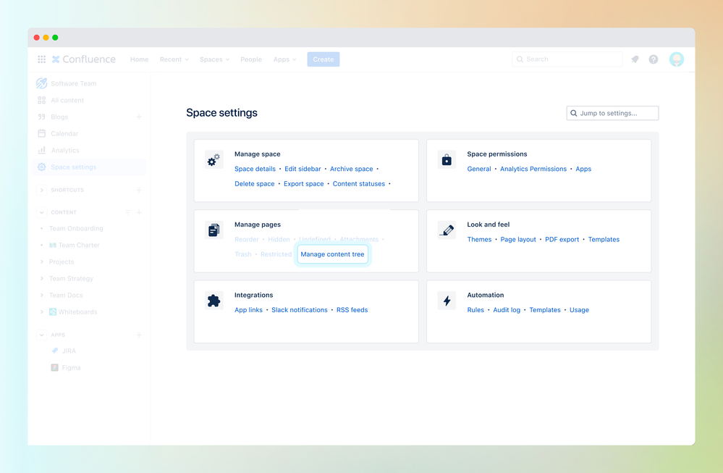Add a blog with the plus icon

[139, 117]
